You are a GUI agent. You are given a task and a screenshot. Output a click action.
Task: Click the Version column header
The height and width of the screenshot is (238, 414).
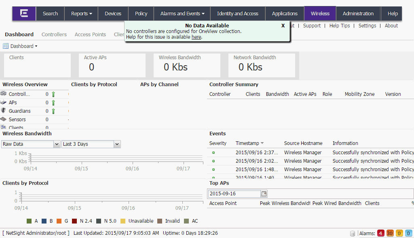393,94
